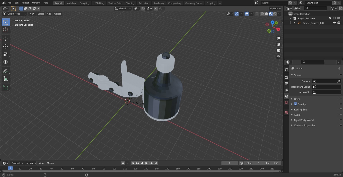
Task: Click the End frame 250 field
Action: pos(272,163)
